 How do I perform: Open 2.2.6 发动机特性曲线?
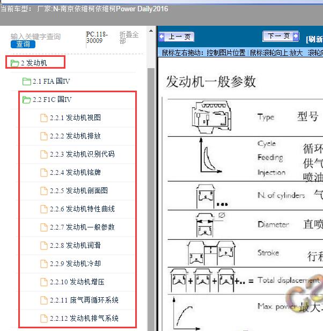tap(82, 209)
